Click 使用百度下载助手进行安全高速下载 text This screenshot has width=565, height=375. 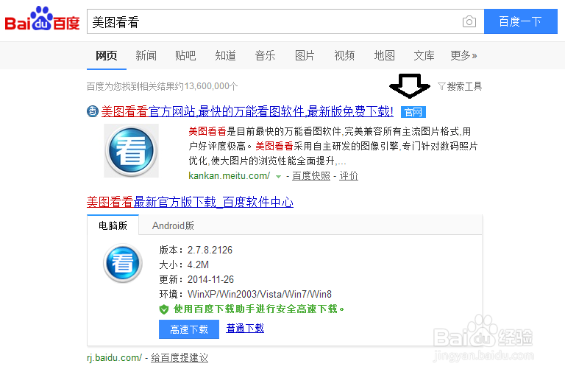[259, 309]
